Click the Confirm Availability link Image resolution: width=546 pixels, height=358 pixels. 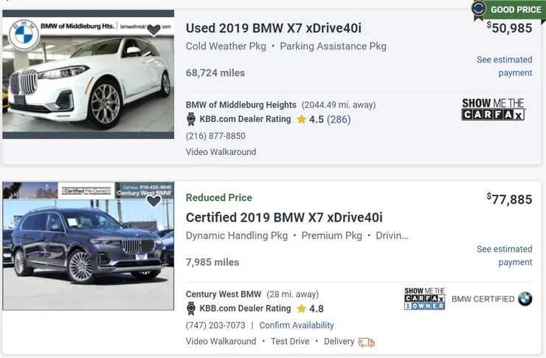coord(297,326)
